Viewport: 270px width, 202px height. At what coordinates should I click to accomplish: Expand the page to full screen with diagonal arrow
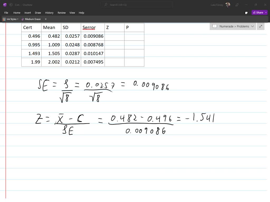click(261, 26)
